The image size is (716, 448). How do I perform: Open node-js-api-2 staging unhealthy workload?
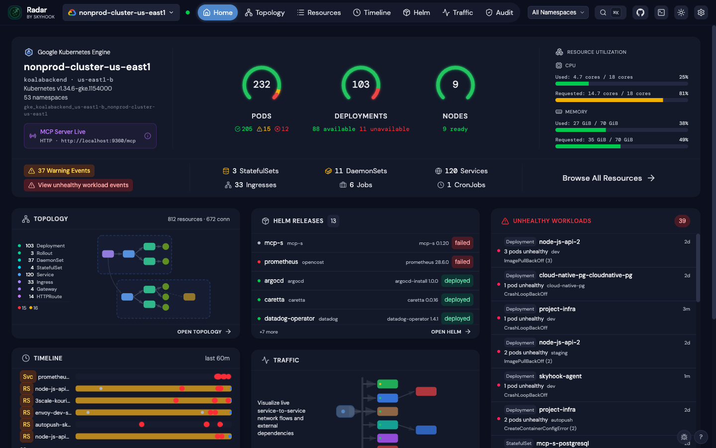click(594, 351)
